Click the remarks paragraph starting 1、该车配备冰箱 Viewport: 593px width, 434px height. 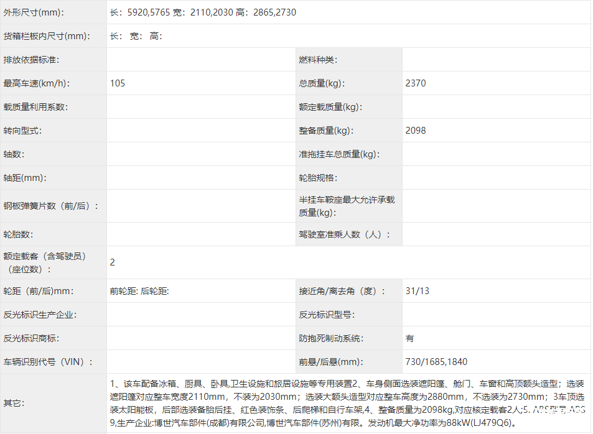pyautogui.click(x=347, y=404)
